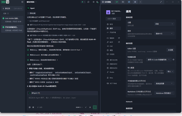The image size is (182, 116).
Task: Open the 账号 settings section
Action: [x=113, y=24]
